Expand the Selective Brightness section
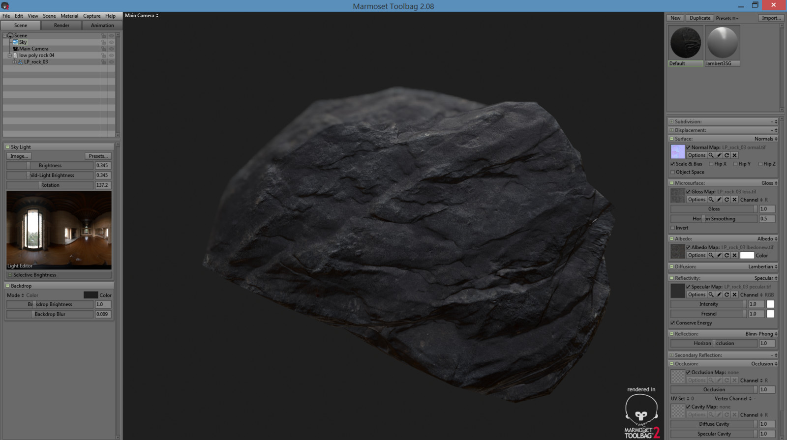This screenshot has height=440, width=787. [10, 275]
